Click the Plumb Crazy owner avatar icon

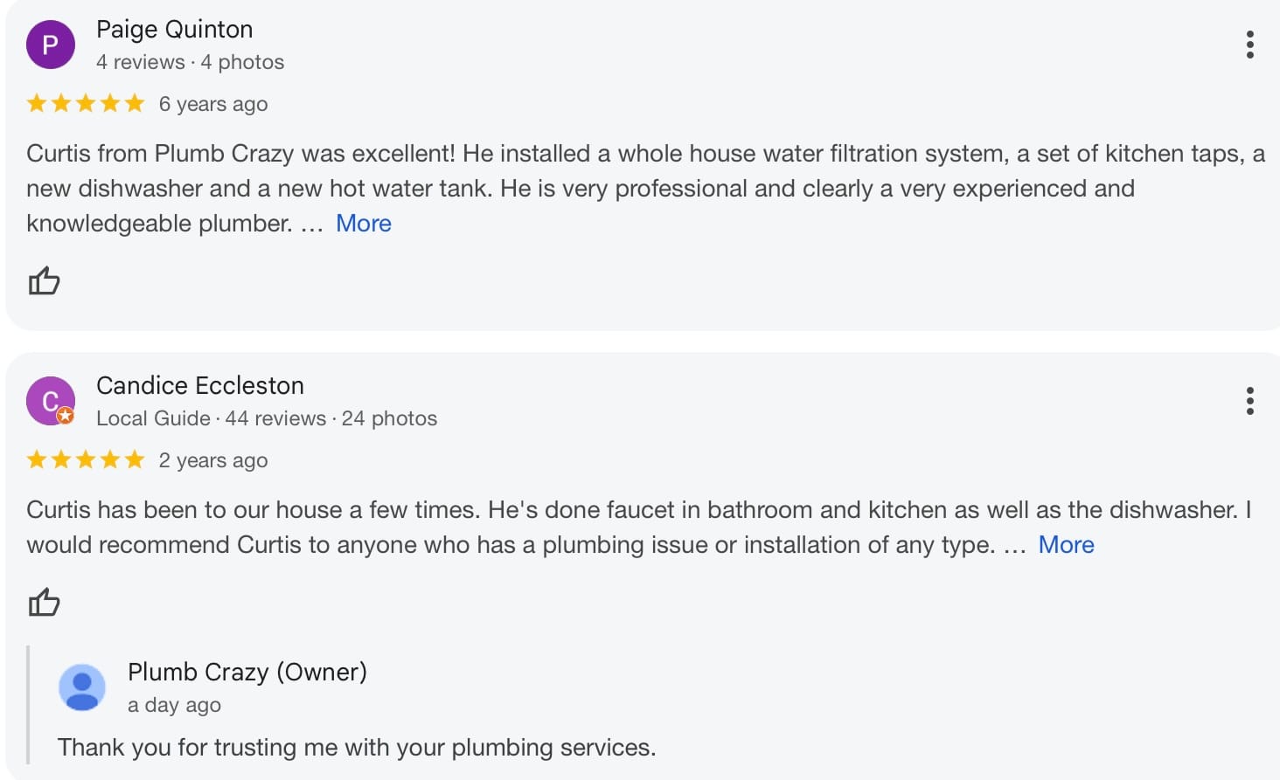82,687
